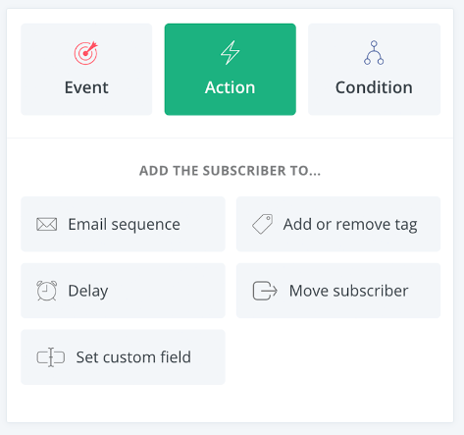Switch to the Event tab
Screen dimensions: 464x435
(x=86, y=70)
